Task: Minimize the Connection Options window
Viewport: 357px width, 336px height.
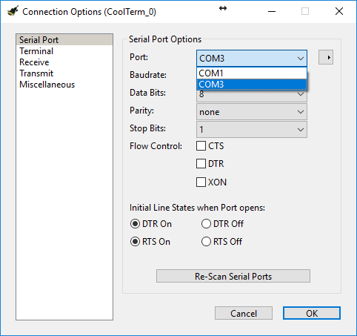Action: pos(272,11)
